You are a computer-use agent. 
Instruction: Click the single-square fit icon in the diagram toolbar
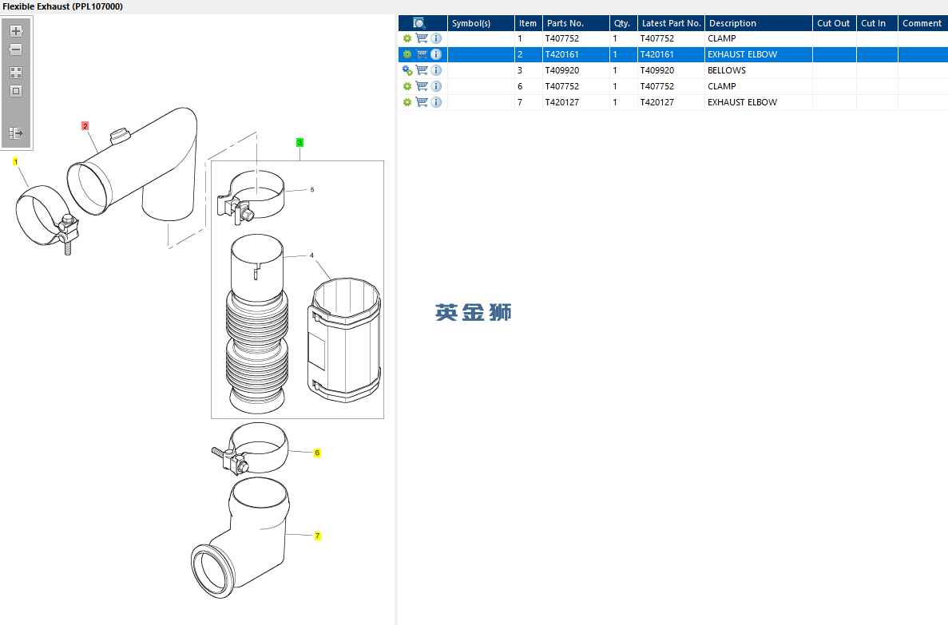click(x=16, y=91)
